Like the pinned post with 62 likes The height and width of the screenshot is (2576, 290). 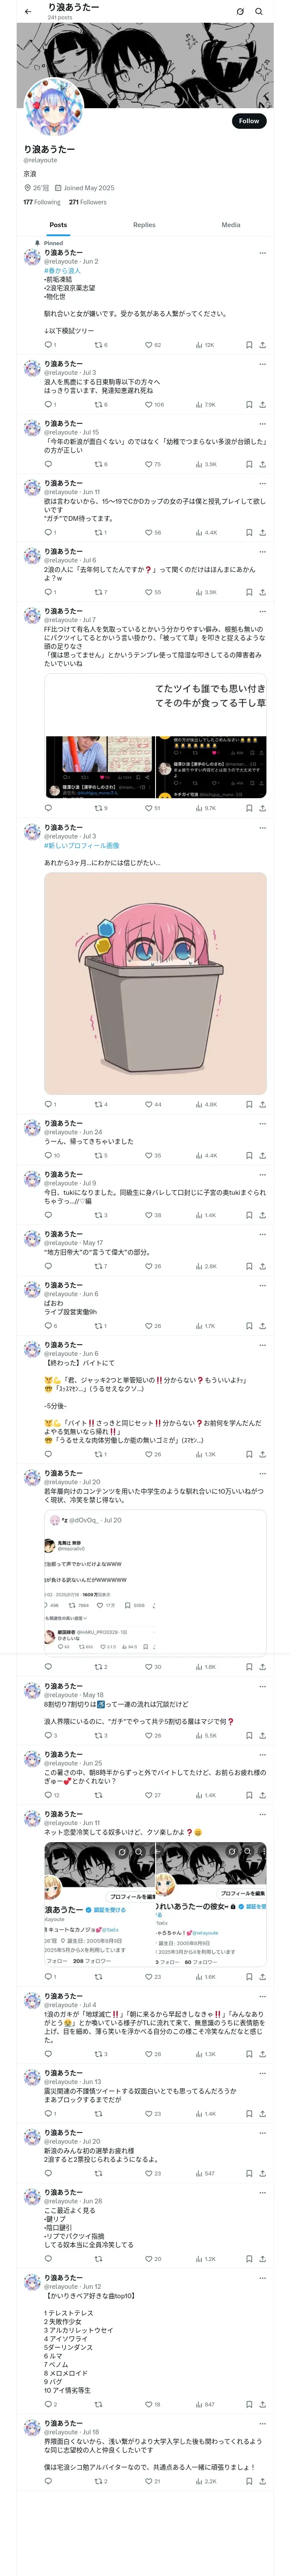pos(153,345)
